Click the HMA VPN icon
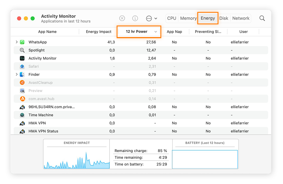Viewport: 283px width, 184px height. (x=22, y=123)
